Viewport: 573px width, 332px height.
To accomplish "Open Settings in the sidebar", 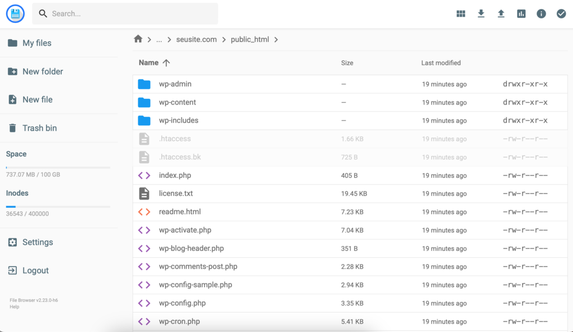I will tap(59, 242).
